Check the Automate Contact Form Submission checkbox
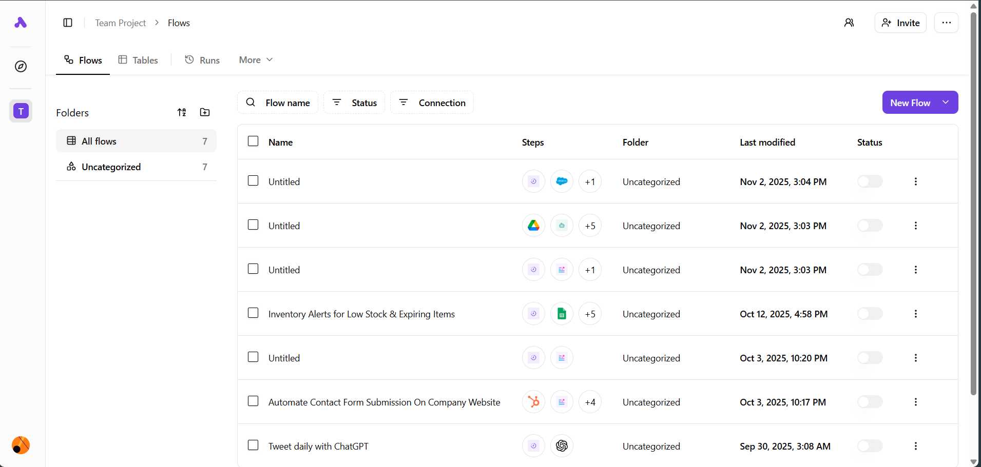 point(253,401)
